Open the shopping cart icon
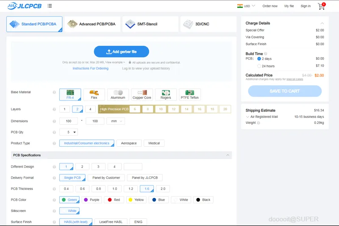 pyautogui.click(x=322, y=6)
